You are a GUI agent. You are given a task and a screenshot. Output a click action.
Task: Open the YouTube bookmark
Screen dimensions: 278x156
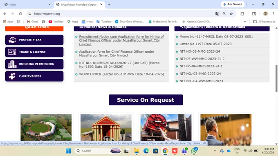[x=56, y=22]
